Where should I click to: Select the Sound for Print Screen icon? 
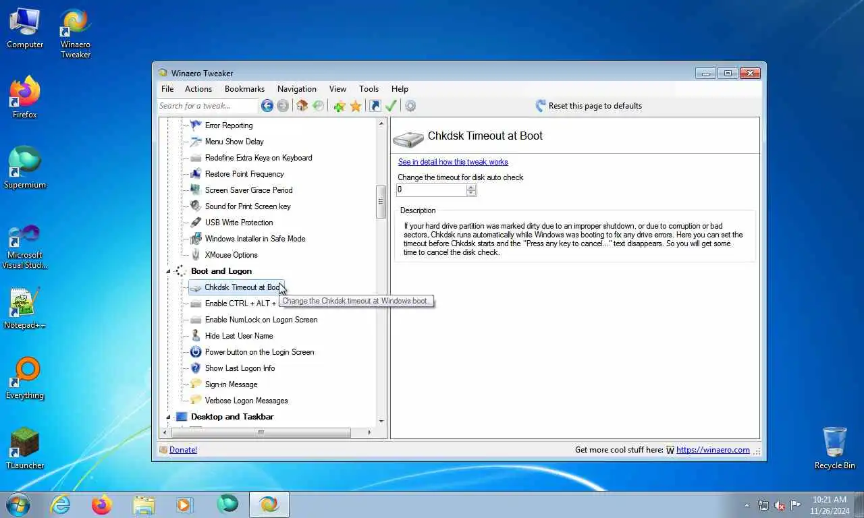coord(196,206)
